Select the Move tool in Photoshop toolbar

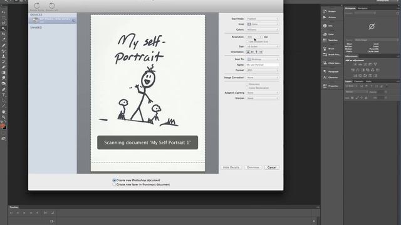pos(3,12)
